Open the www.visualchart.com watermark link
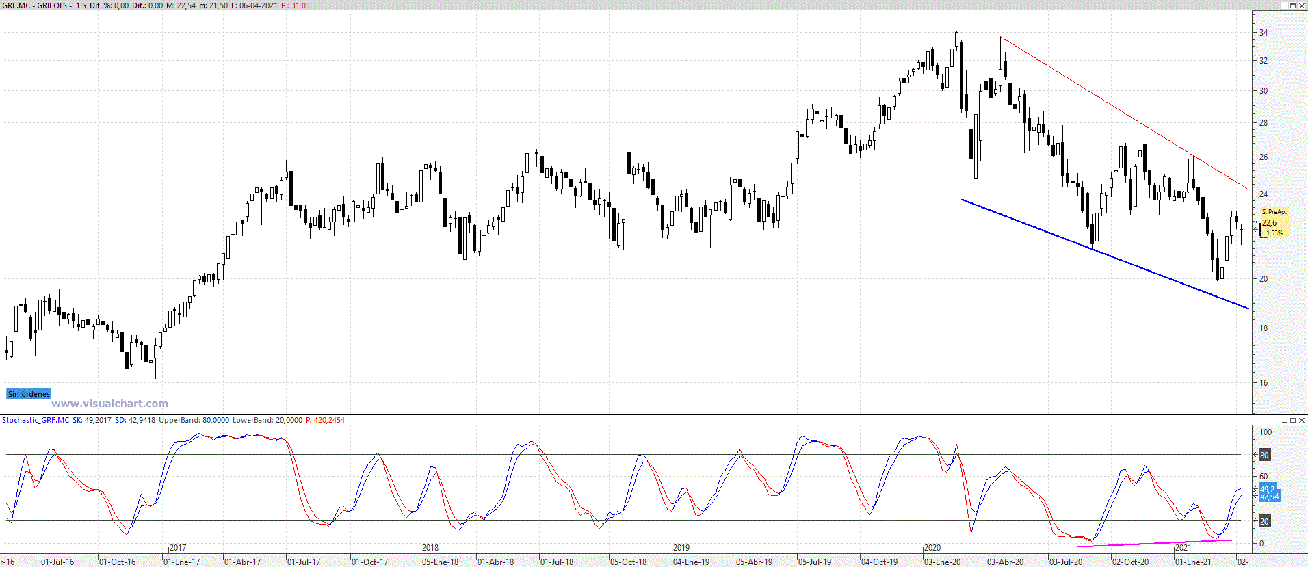Image resolution: width=1308 pixels, height=567 pixels. click(x=109, y=404)
